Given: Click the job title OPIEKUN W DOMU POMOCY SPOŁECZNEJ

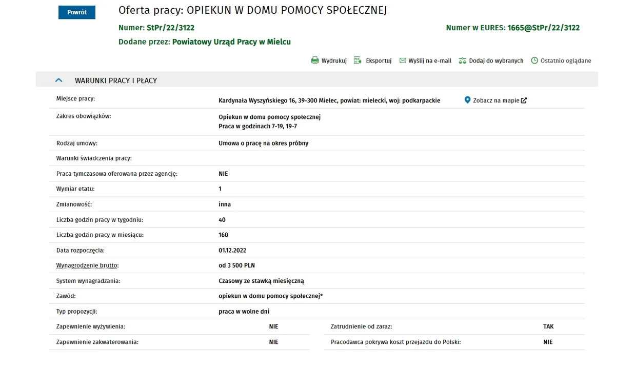Looking at the screenshot, I should [287, 10].
